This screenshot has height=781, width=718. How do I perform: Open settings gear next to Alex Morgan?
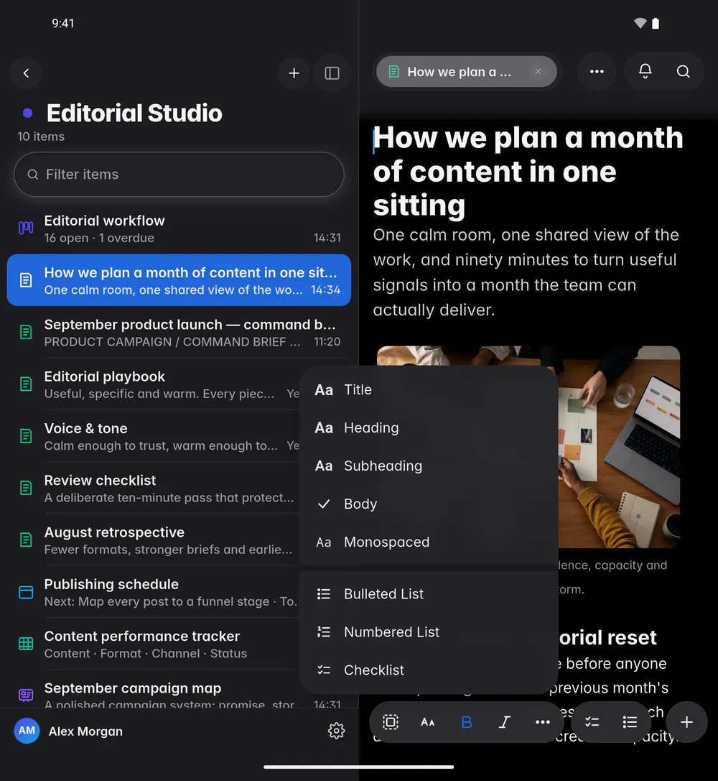click(336, 731)
